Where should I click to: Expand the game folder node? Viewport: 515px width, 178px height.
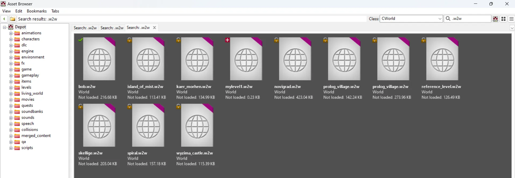tap(11, 70)
